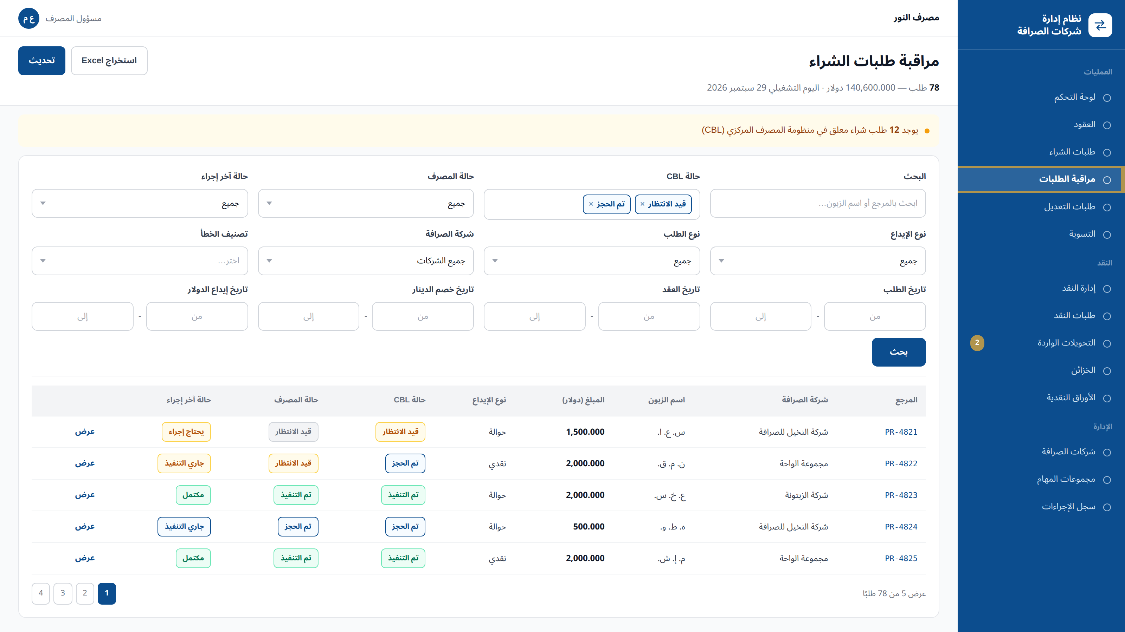1125x632 pixels.
Task: Click the بحث search button
Action: point(898,352)
